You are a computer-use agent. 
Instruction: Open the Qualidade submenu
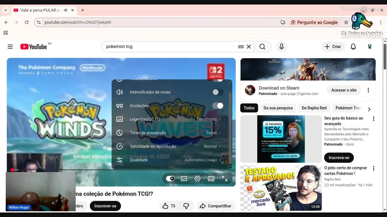point(170,160)
